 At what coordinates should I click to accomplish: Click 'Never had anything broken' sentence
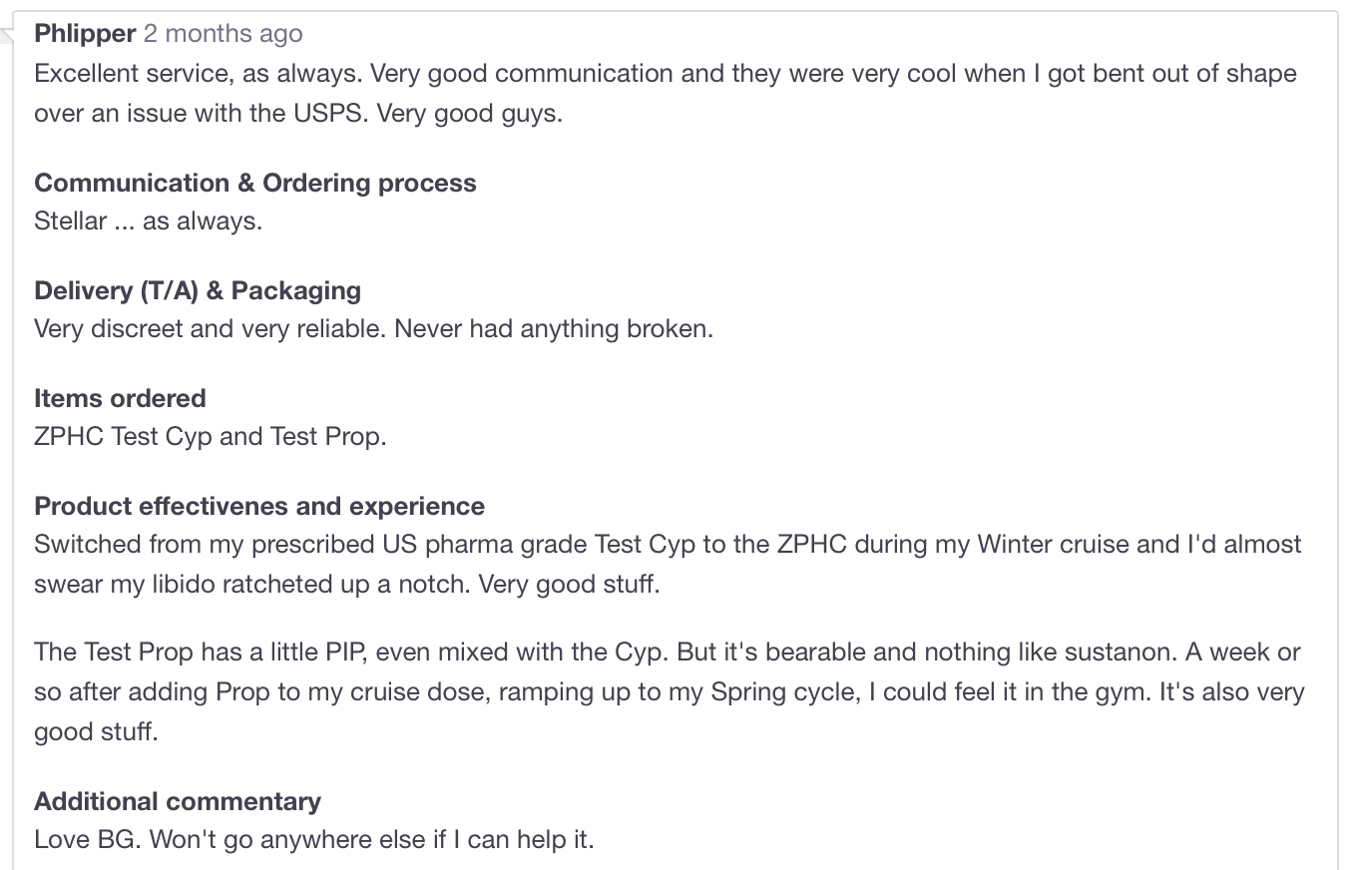tap(554, 328)
